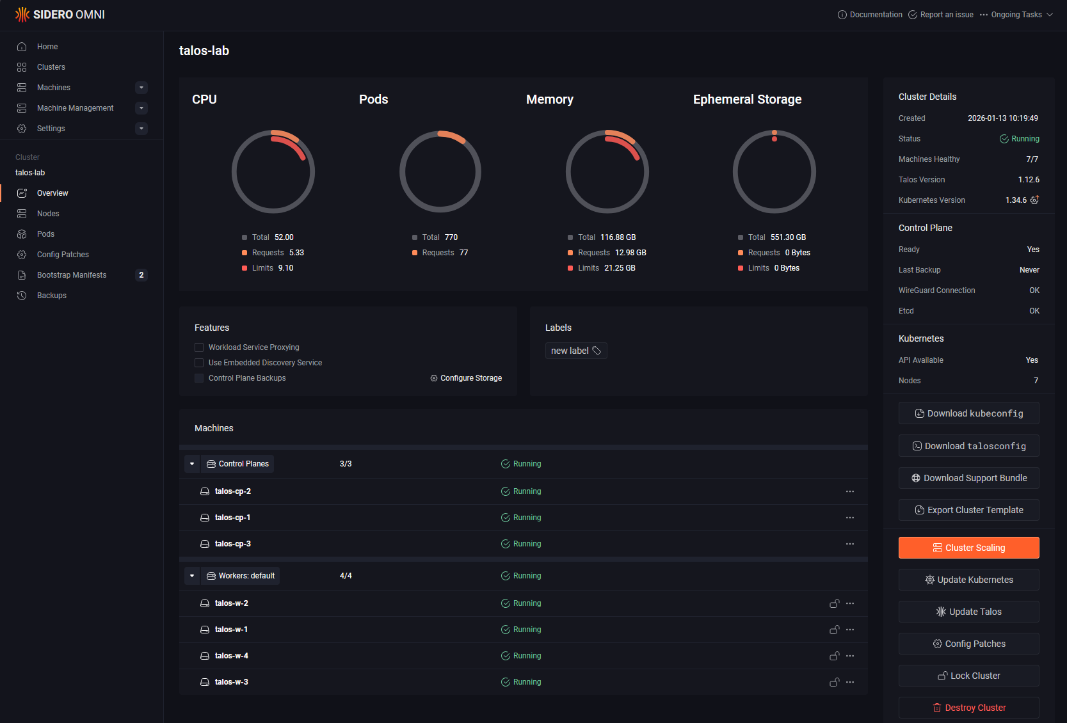This screenshot has height=723, width=1067.
Task: Destroy the cluster
Action: pyautogui.click(x=968, y=708)
